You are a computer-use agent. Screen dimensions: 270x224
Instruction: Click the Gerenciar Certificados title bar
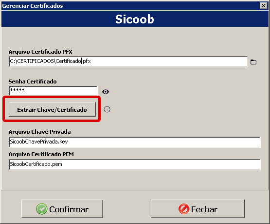pyautogui.click(x=130, y=6)
